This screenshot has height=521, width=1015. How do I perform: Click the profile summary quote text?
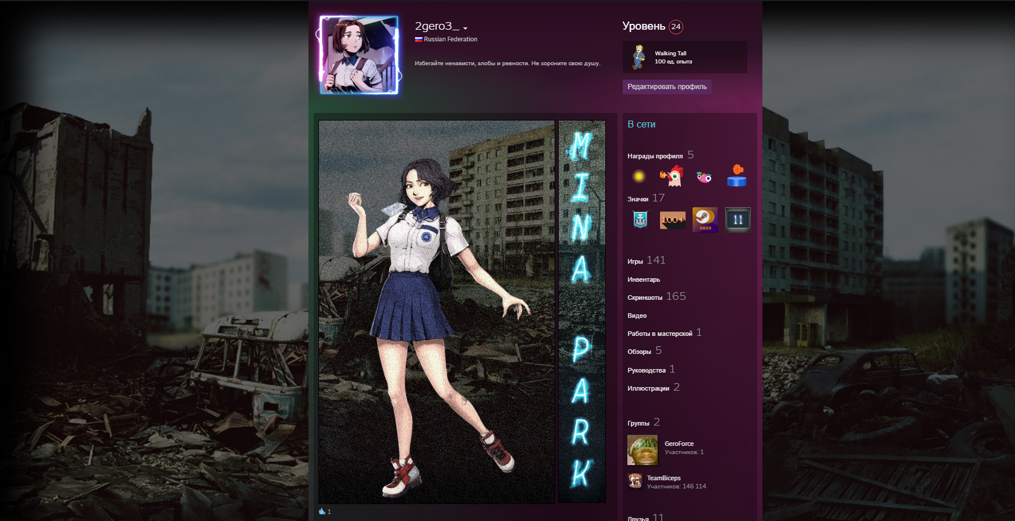coord(507,63)
